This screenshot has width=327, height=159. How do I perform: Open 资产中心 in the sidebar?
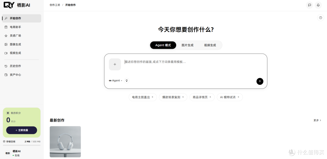click(x=22, y=75)
